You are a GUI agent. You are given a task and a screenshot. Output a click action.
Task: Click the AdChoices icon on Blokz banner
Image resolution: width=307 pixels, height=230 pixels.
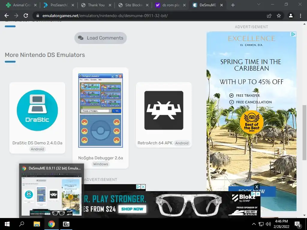click(x=253, y=194)
